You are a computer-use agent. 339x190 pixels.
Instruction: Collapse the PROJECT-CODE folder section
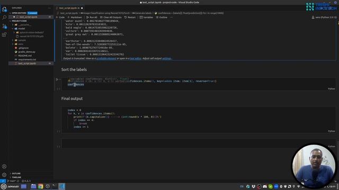click(11, 21)
